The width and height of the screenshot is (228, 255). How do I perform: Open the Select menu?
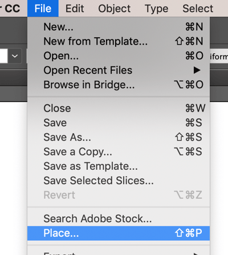(198, 9)
